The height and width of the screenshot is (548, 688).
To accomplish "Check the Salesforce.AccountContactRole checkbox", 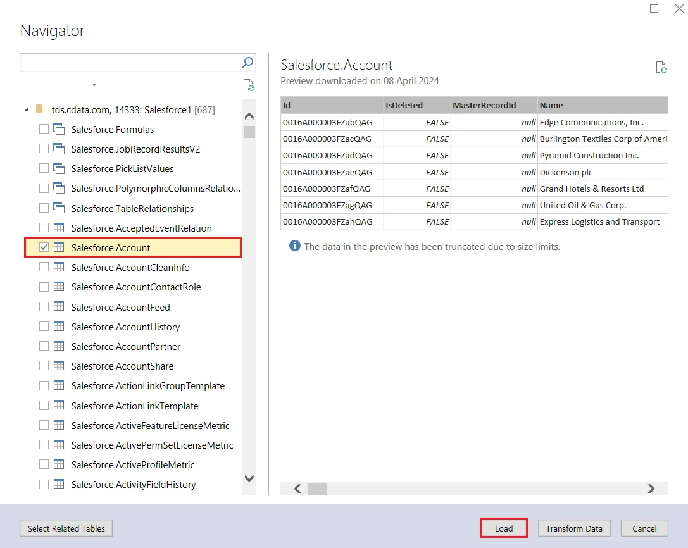I will click(44, 287).
